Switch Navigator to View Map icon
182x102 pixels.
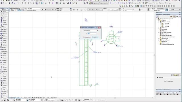point(174,17)
